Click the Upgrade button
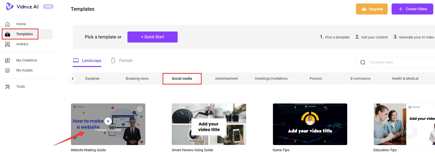This screenshot has height=156, width=435. (372, 9)
